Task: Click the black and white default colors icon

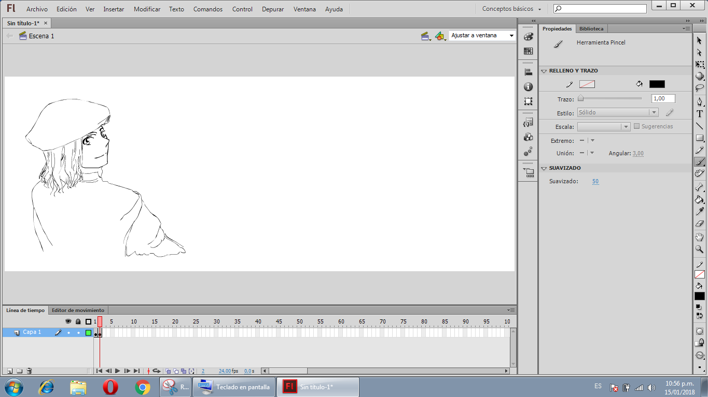Action: 698,307
